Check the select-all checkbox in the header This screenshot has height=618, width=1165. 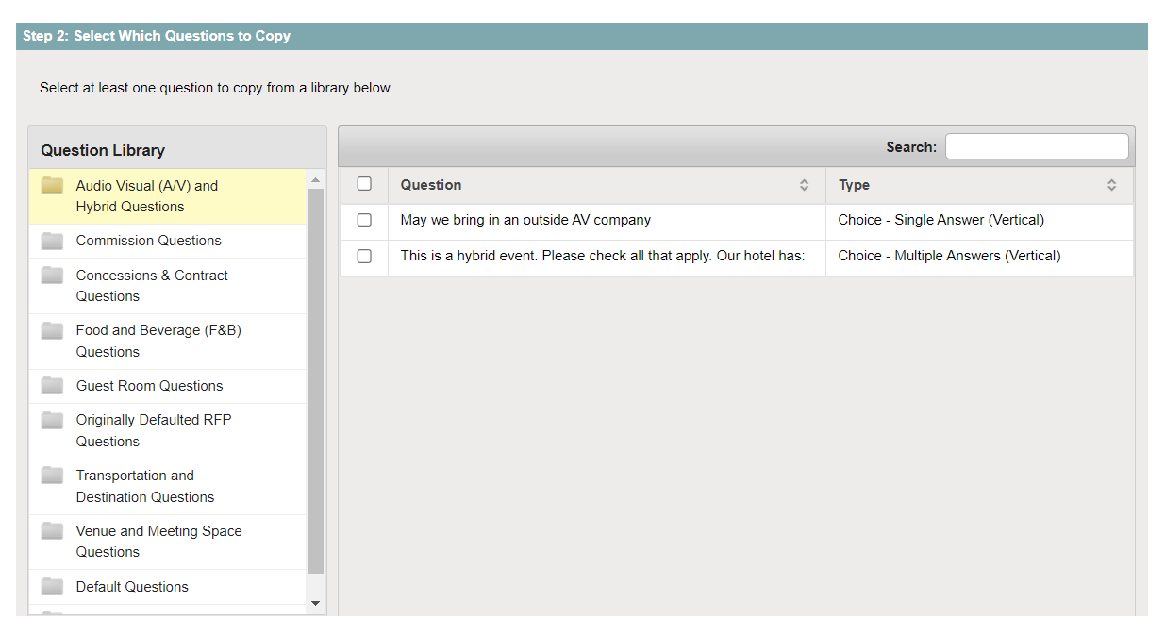pos(364,184)
